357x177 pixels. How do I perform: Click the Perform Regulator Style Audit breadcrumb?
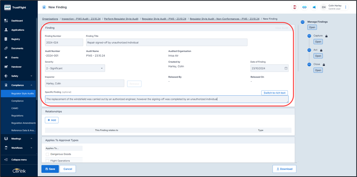click(x=121, y=19)
